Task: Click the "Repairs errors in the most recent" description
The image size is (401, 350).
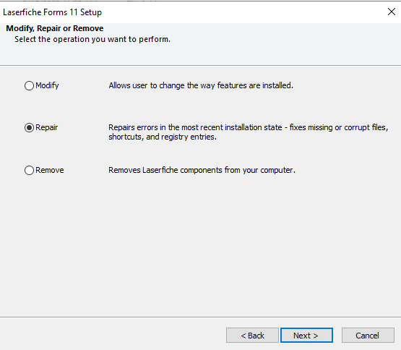Action: tap(249, 127)
